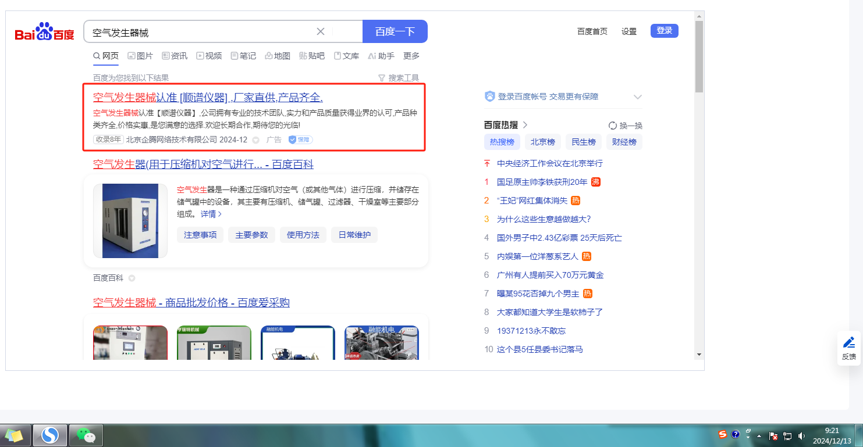Switch to the 图片 search tab
863x447 pixels.
click(140, 56)
